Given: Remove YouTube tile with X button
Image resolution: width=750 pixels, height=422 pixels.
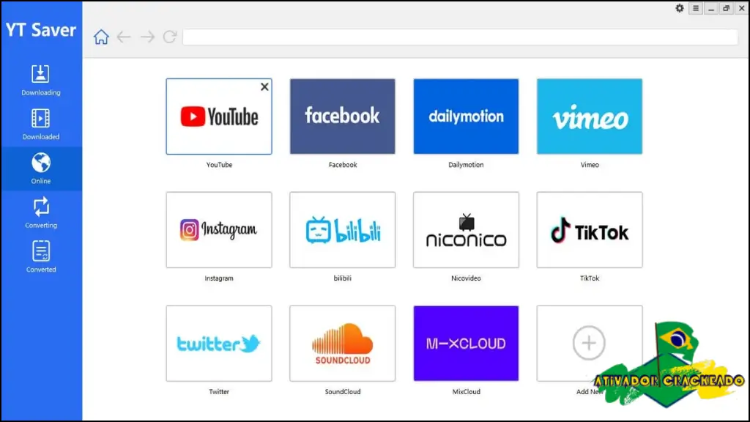Looking at the screenshot, I should 264,86.
